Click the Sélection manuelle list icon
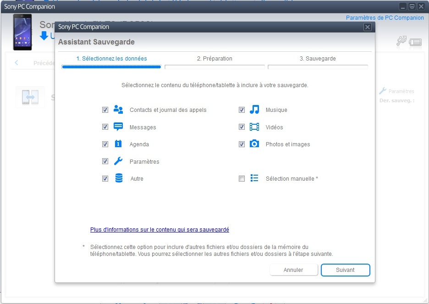429x304 pixels. point(254,178)
